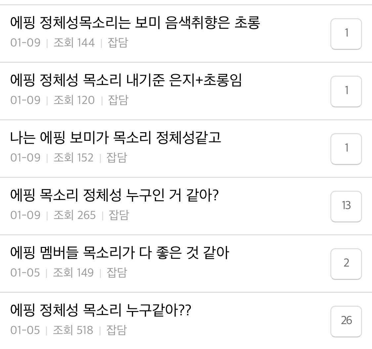The image size is (372, 349).
Task: Open post '에핑 멤버들 목소리가 다 좋은 것 같아'
Action: [119, 252]
